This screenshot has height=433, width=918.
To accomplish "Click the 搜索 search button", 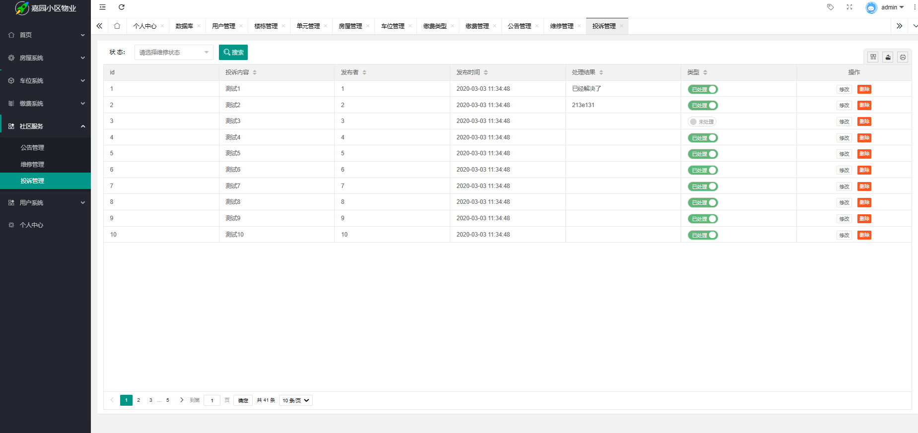I will tap(233, 52).
